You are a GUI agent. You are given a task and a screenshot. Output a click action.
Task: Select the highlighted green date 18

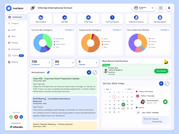pos(123,104)
